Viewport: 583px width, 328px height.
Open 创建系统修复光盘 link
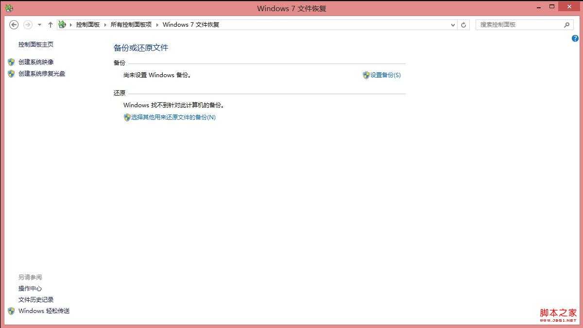pos(42,74)
